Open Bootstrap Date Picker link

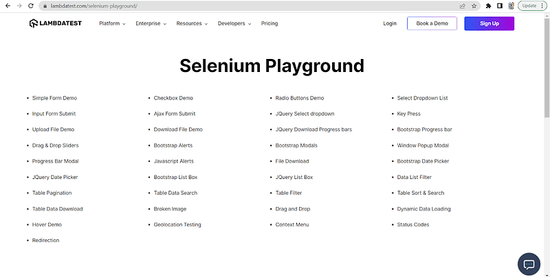coord(423,161)
